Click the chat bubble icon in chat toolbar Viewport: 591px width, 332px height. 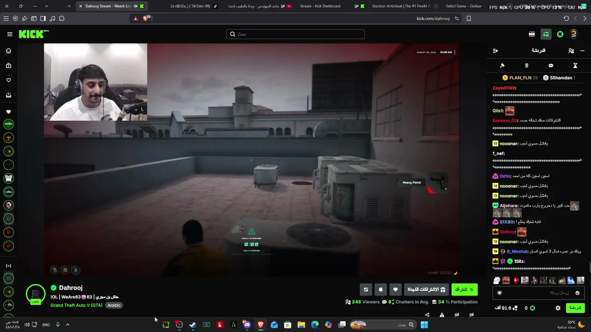coord(551,65)
